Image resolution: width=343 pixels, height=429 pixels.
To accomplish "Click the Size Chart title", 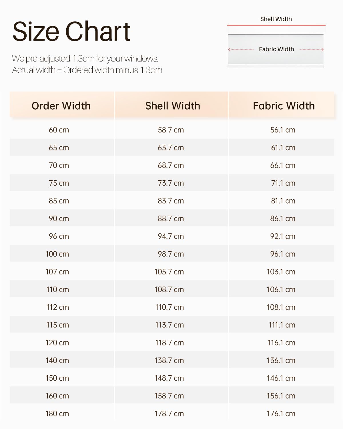I will [71, 31].
